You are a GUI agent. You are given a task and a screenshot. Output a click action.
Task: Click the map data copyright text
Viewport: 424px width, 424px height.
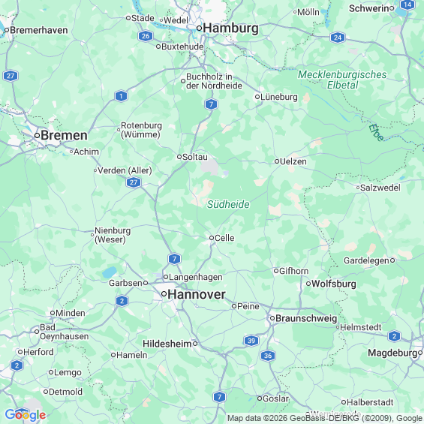[x=325, y=418]
